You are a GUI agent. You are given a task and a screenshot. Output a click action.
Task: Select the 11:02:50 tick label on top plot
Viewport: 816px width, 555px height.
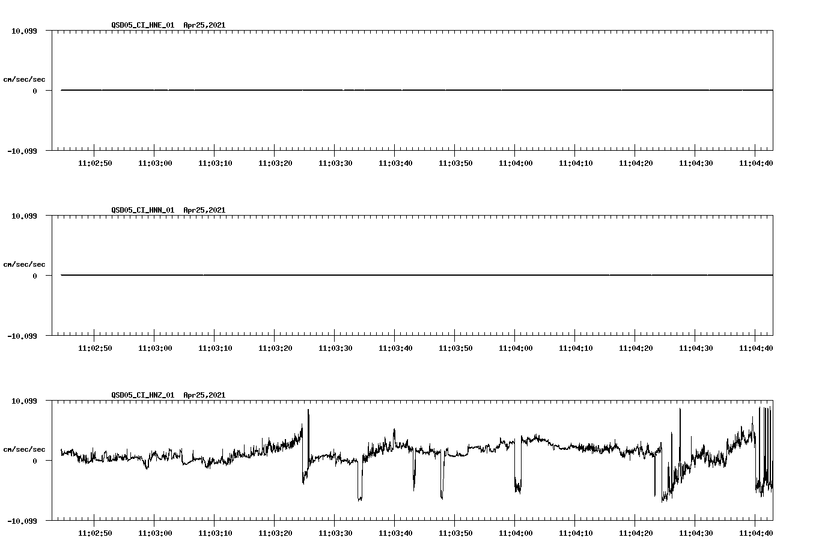point(94,162)
